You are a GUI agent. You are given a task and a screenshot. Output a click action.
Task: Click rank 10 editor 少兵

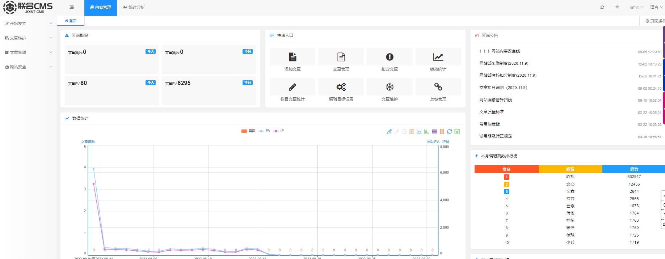tap(571, 242)
